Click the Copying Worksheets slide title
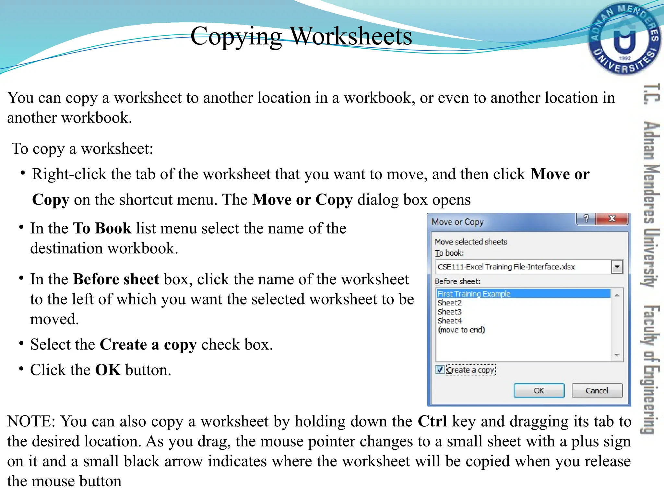Viewport: 664px width, 498px height. (x=301, y=36)
